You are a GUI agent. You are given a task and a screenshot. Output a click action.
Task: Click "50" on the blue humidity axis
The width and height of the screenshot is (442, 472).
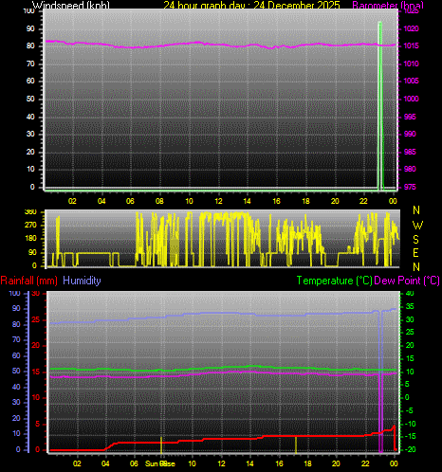click(x=16, y=371)
